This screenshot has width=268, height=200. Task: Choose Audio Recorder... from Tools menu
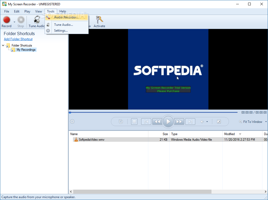[67, 17]
